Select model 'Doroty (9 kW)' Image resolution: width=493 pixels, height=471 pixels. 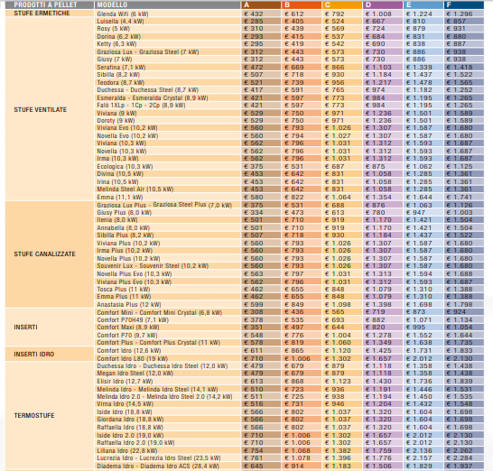[x=116, y=121]
